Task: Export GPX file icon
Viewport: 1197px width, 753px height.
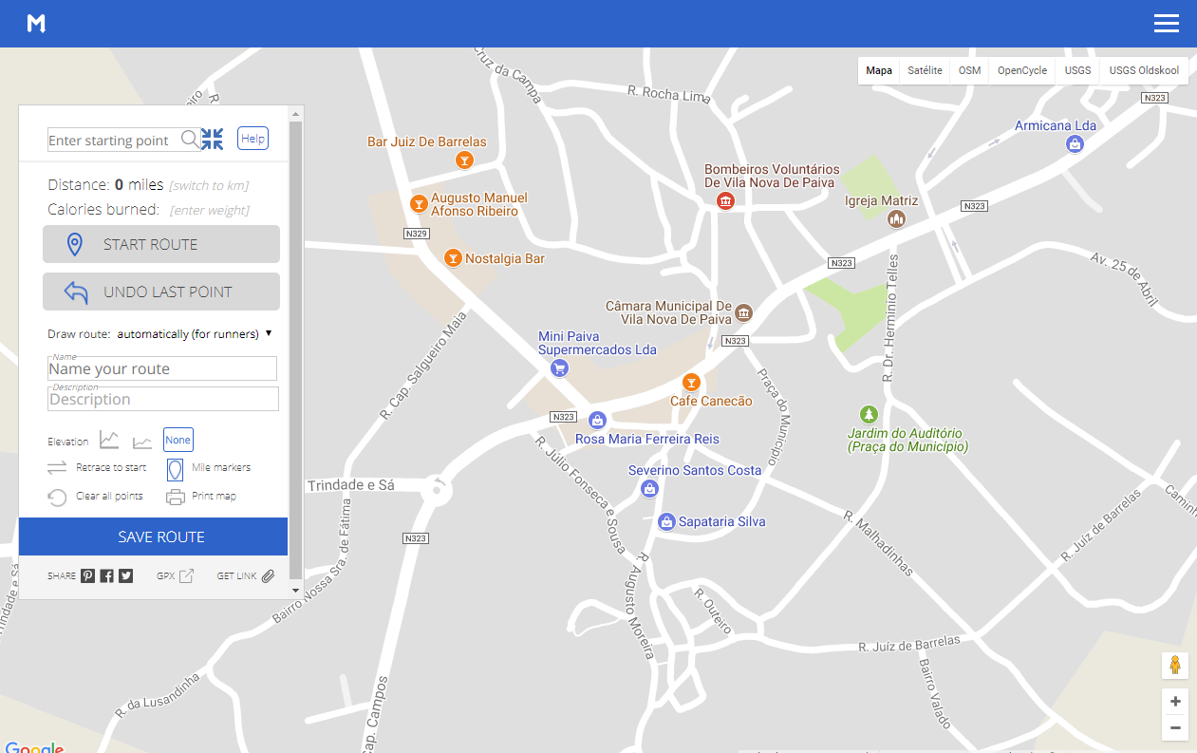Action: coord(187,575)
